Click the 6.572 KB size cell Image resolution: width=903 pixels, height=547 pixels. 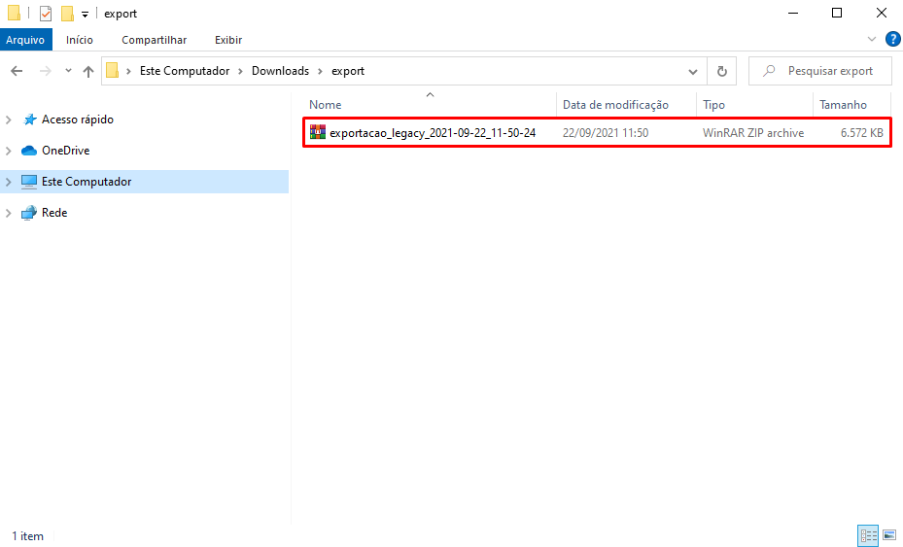(861, 132)
